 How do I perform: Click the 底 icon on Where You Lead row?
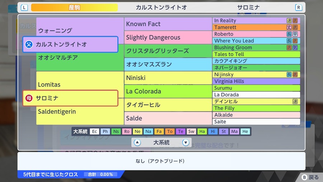pos(295,41)
